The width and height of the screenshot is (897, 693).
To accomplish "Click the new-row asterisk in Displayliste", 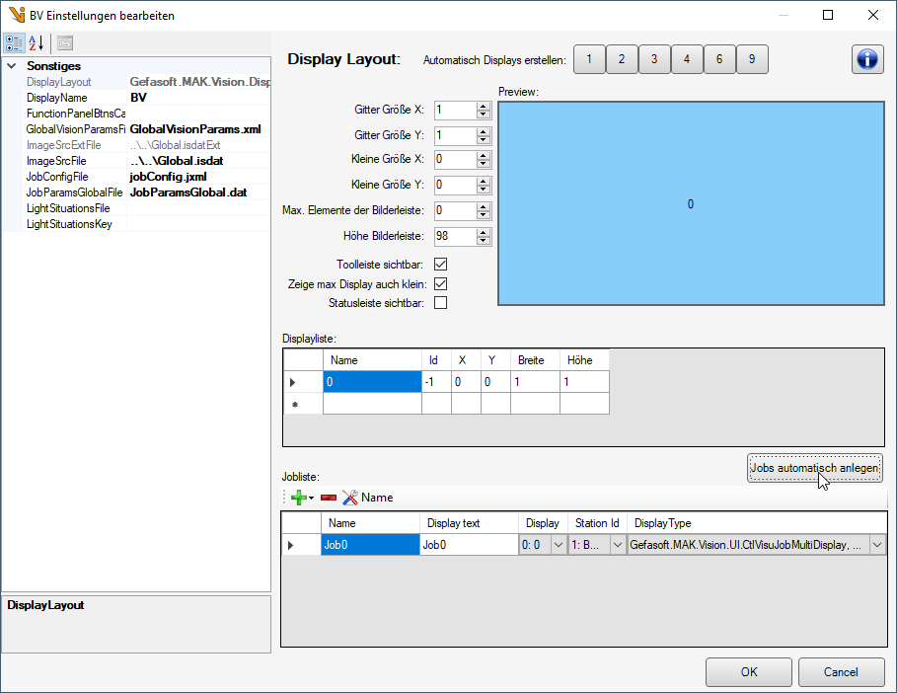I will click(303, 404).
